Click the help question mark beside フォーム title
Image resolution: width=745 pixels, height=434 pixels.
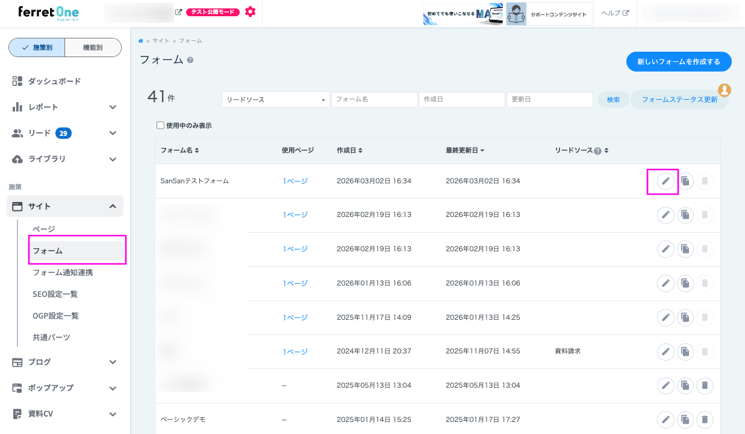tap(190, 60)
